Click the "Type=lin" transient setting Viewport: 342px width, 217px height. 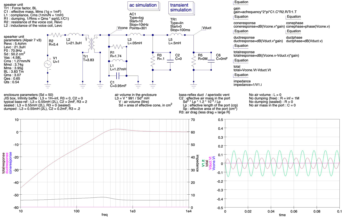tap(177, 23)
